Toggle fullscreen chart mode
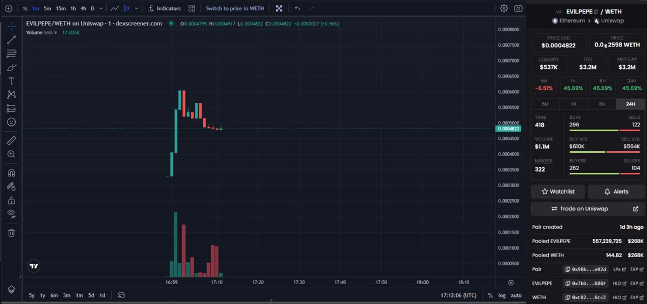647x304 pixels. tap(279, 9)
